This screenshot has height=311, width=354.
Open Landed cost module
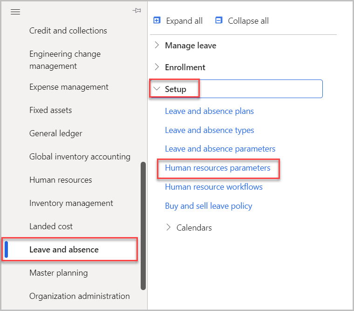[51, 226]
